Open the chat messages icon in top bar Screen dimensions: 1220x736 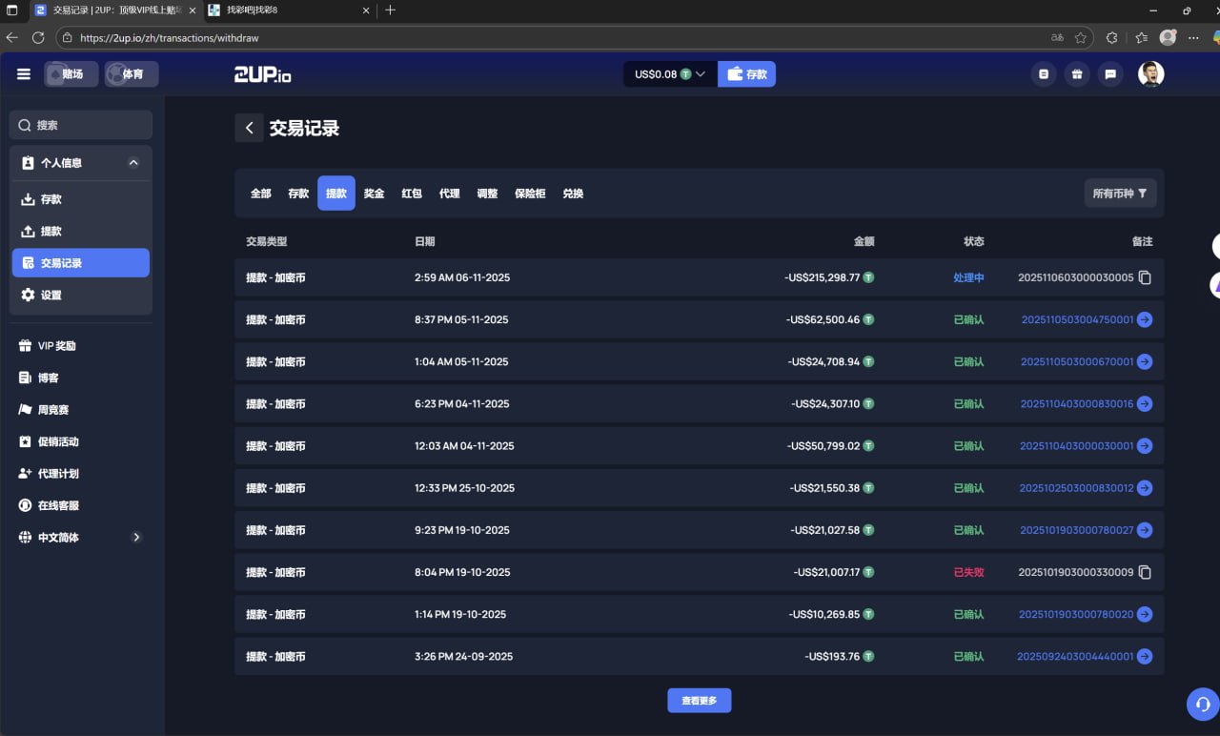(x=1110, y=73)
